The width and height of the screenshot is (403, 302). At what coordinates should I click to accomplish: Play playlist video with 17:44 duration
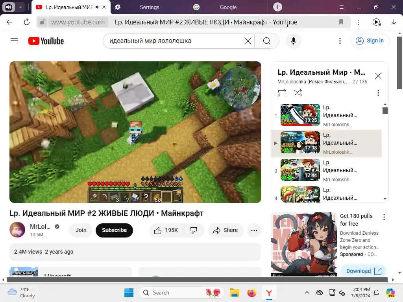300,170
